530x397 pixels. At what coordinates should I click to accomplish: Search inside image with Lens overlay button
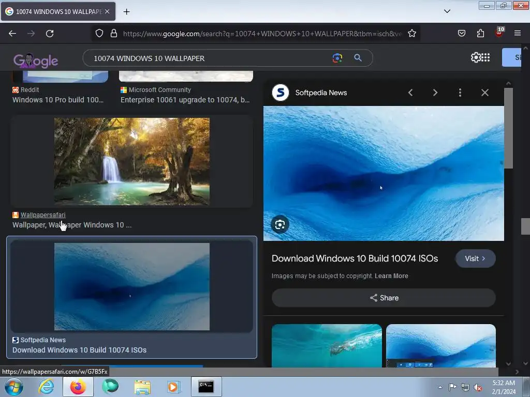[x=280, y=224]
